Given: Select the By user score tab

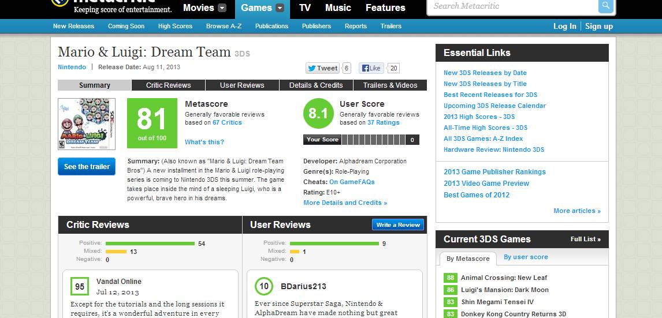Looking at the screenshot, I should [526, 257].
